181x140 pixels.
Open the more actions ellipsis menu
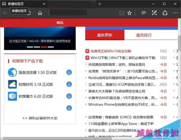coord(175,13)
